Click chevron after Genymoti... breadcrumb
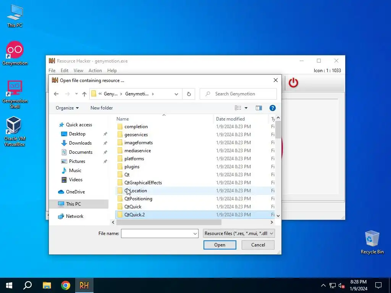This screenshot has width=391, height=293. tap(153, 94)
